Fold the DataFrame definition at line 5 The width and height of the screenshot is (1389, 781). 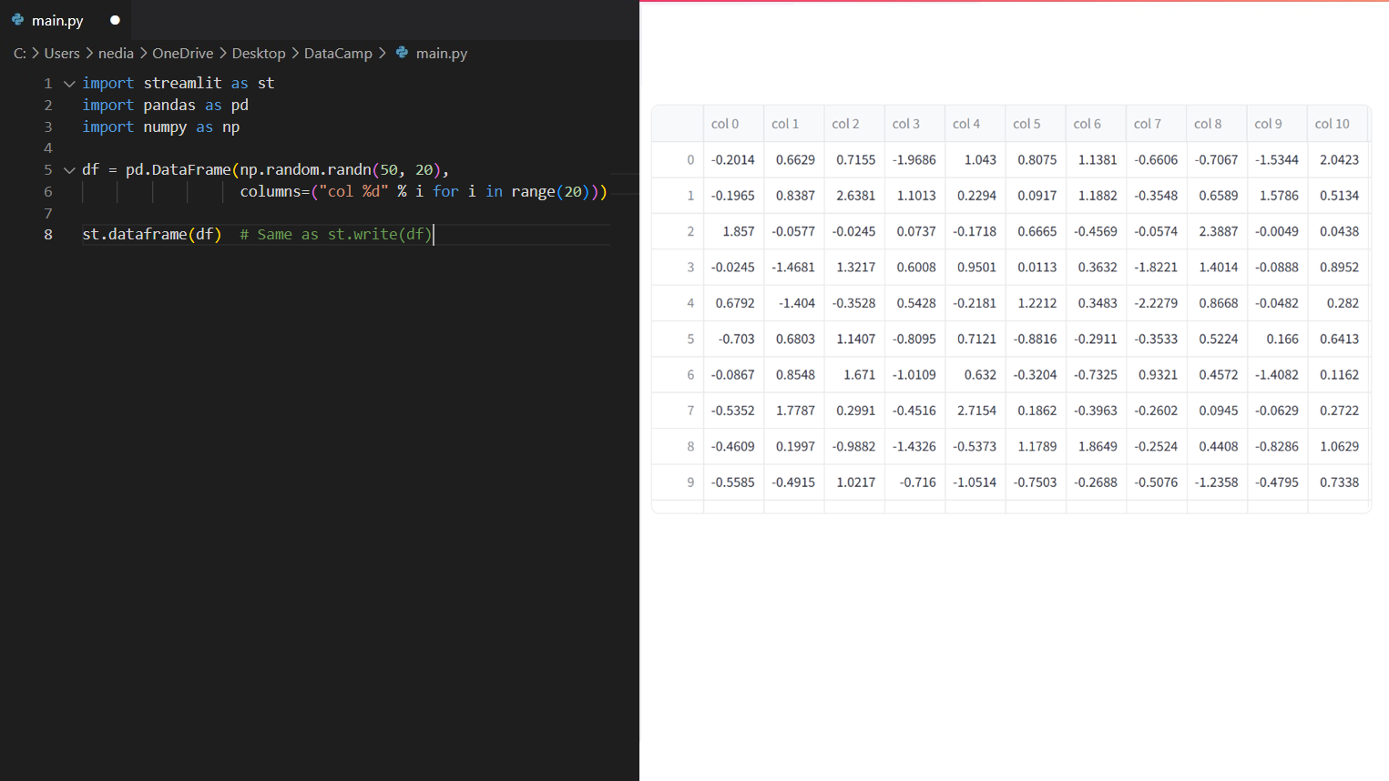(x=69, y=170)
